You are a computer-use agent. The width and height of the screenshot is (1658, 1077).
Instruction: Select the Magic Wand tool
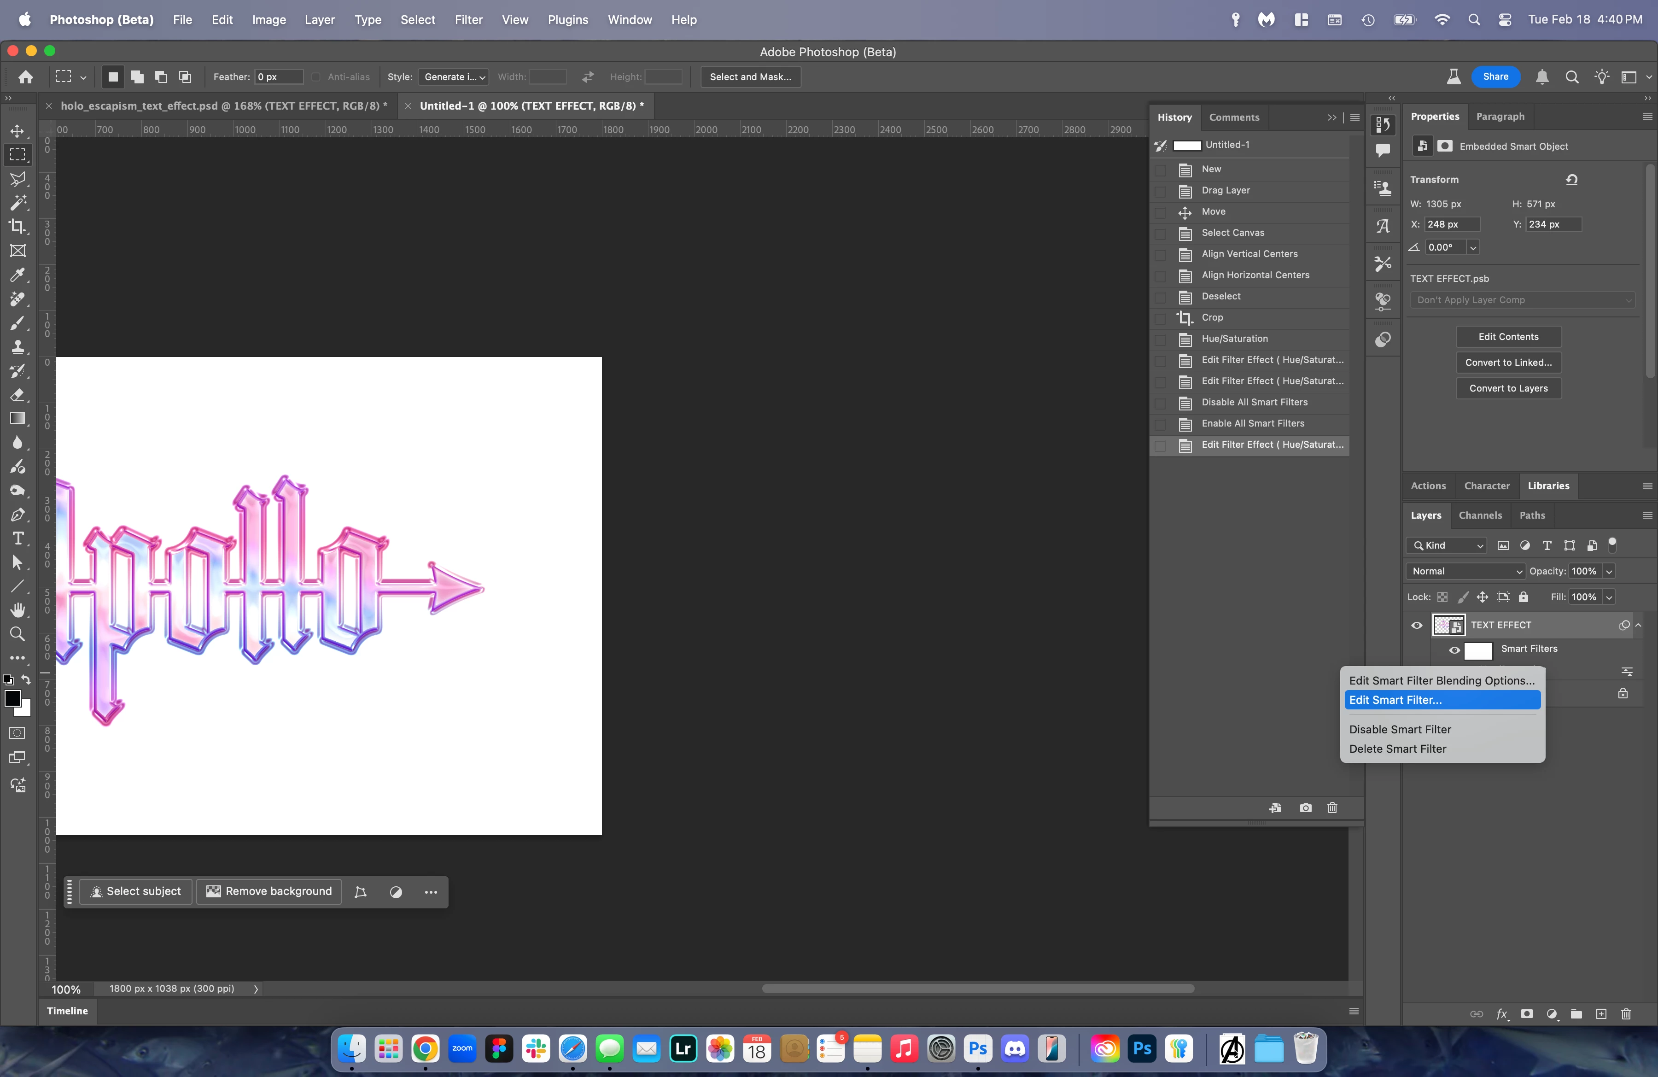pos(18,203)
